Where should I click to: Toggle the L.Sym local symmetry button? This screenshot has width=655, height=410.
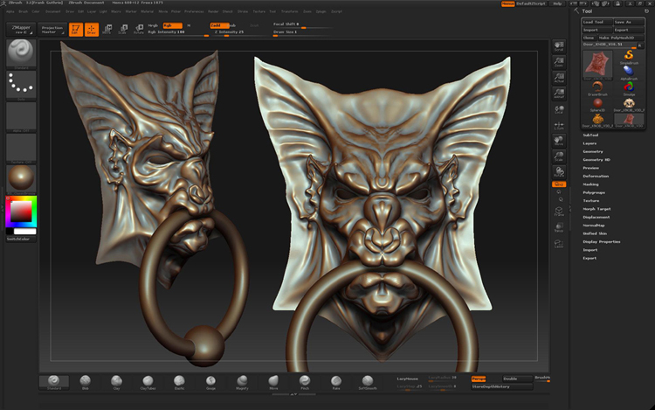click(x=559, y=125)
